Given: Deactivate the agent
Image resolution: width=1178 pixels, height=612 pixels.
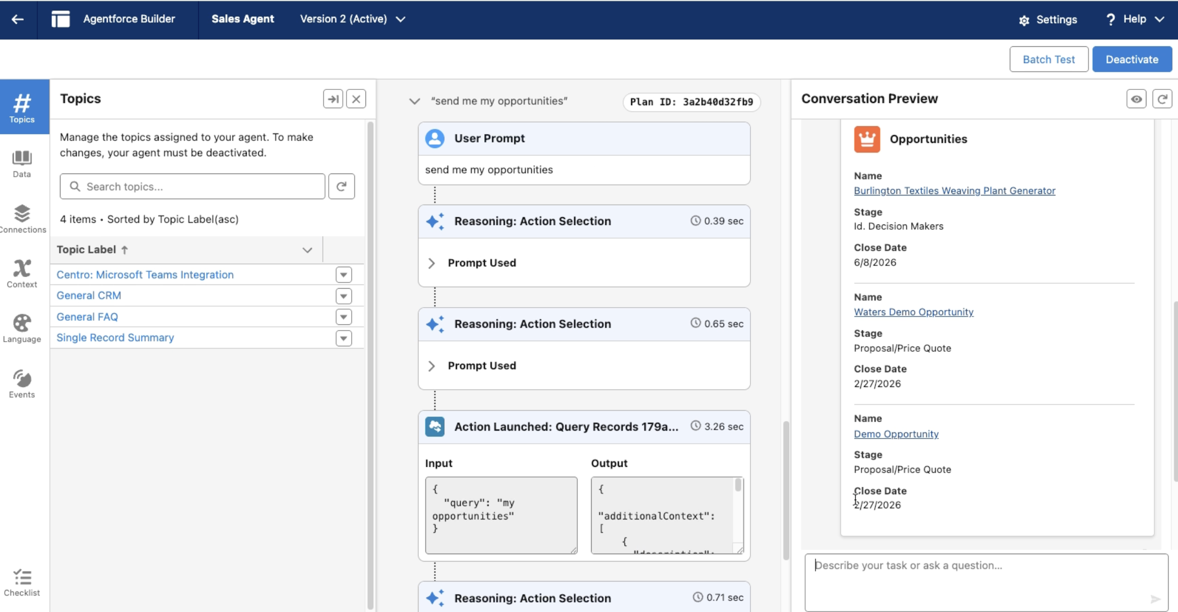Looking at the screenshot, I should pyautogui.click(x=1132, y=59).
